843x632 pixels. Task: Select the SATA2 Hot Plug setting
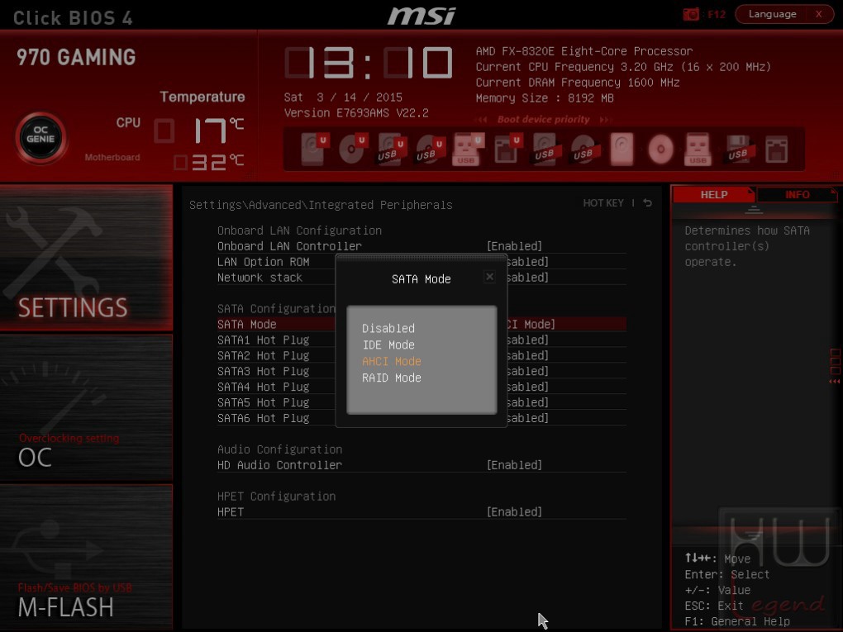pos(264,355)
